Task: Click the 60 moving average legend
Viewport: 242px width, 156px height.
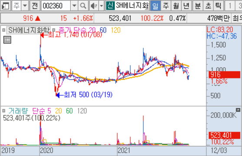Action: tap(103, 30)
